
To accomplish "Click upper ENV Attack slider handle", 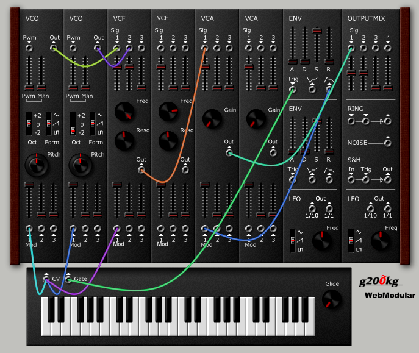I will tap(293, 62).
